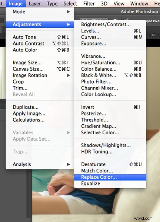Choose Duplicate from Image menu
This screenshot has height=222, width=160.
[40, 107]
